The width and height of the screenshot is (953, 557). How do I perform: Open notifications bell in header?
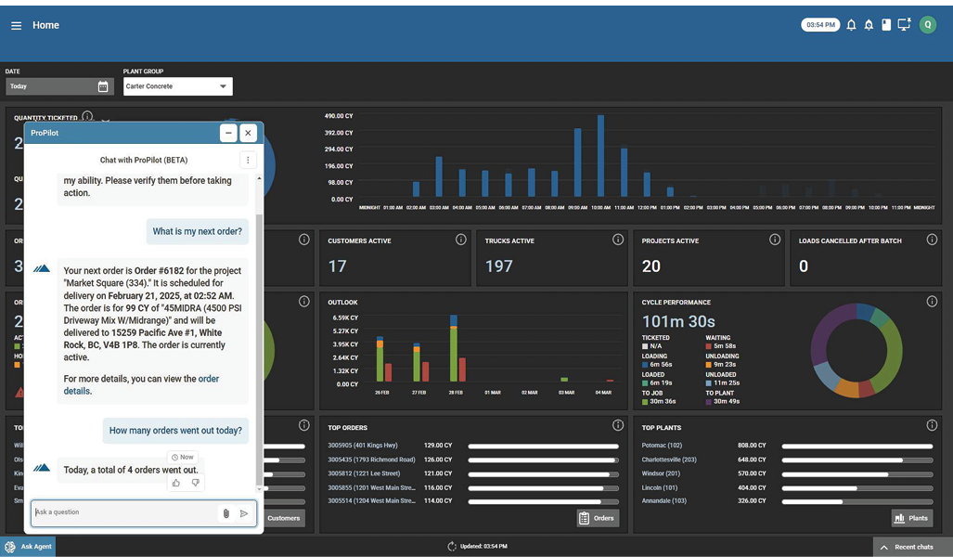click(x=851, y=25)
